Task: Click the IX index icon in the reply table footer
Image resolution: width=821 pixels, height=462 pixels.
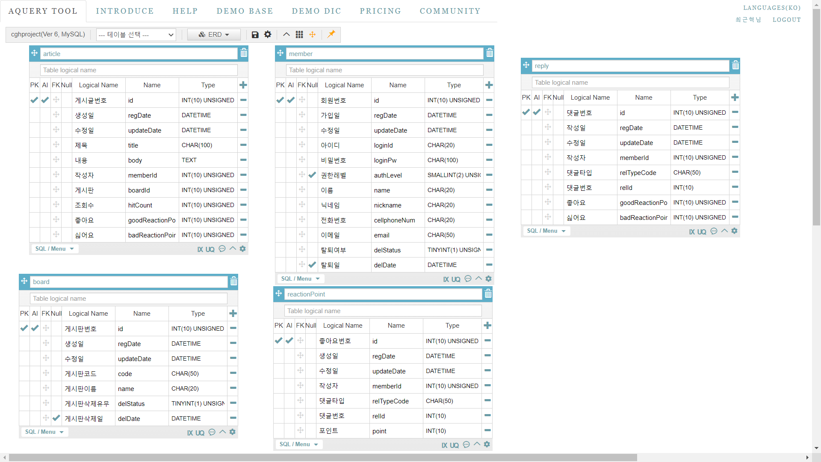Action: point(691,231)
